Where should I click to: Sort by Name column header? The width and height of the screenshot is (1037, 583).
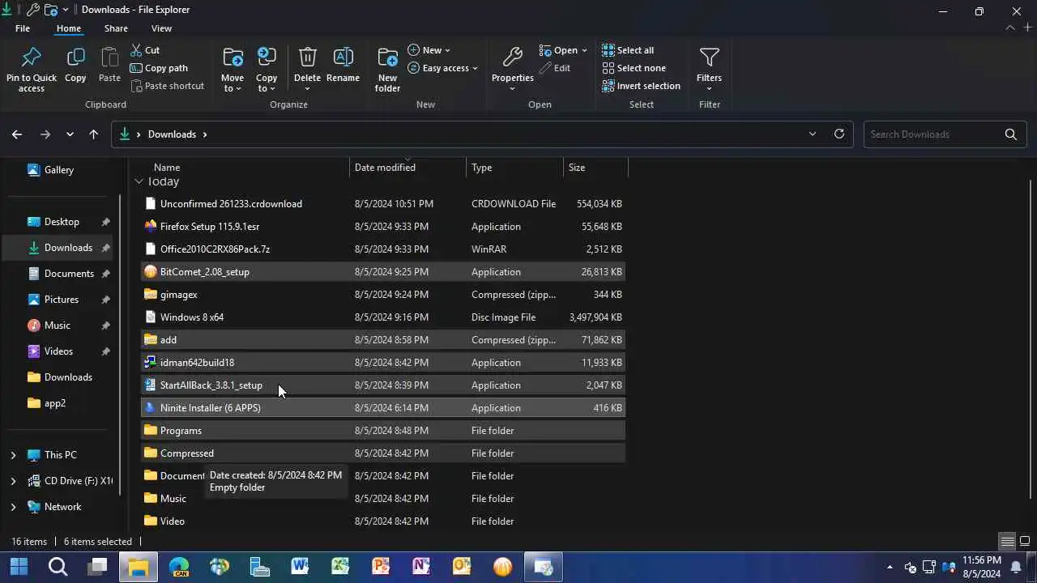(x=243, y=168)
